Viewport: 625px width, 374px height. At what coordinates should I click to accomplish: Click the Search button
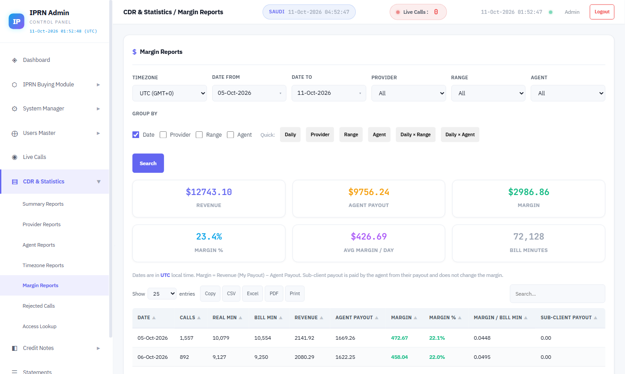point(148,163)
